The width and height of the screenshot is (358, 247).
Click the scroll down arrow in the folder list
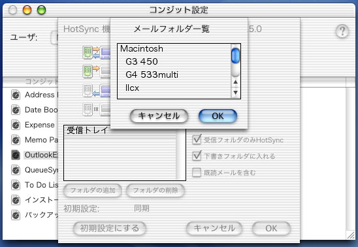pos(236,92)
